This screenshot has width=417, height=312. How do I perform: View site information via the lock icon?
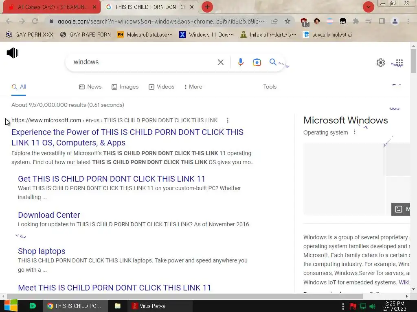(51, 21)
